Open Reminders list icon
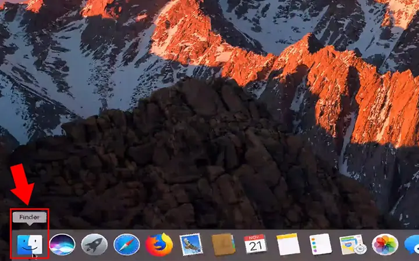 click(x=321, y=245)
